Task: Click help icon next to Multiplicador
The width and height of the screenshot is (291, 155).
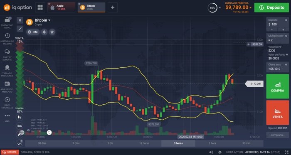Action: 286,36
